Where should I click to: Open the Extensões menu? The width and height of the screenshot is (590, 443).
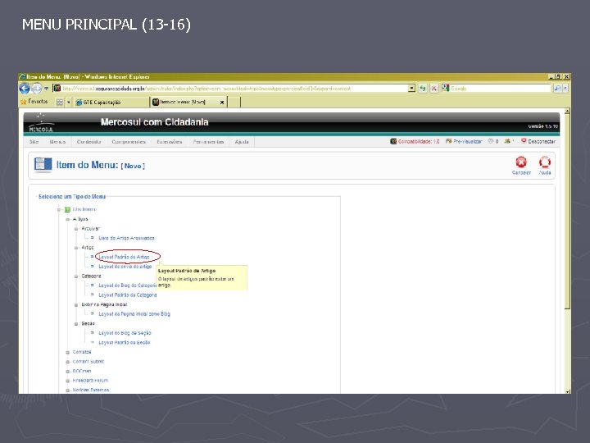click(x=170, y=142)
